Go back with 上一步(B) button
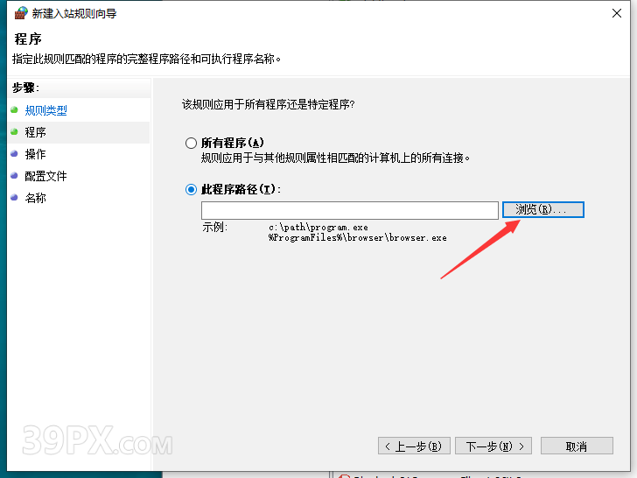637x478 pixels. tap(415, 446)
